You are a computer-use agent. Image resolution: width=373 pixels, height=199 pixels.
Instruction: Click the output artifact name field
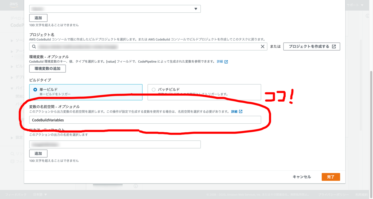[x=115, y=144]
